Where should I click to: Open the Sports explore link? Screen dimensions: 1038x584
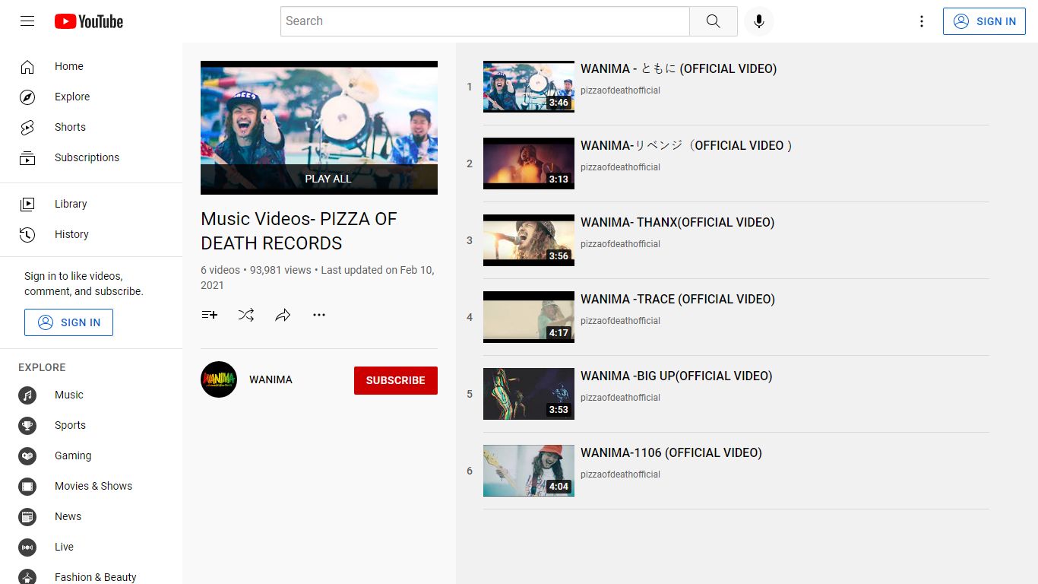pos(91,425)
